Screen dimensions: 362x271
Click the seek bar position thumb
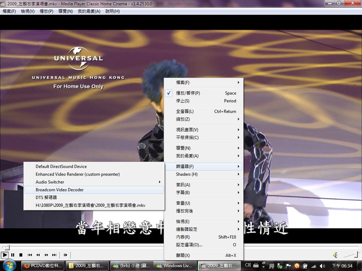pyautogui.click(x=7, y=247)
